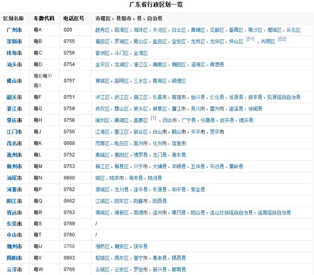Click the 福田区 district link

tap(102, 41)
